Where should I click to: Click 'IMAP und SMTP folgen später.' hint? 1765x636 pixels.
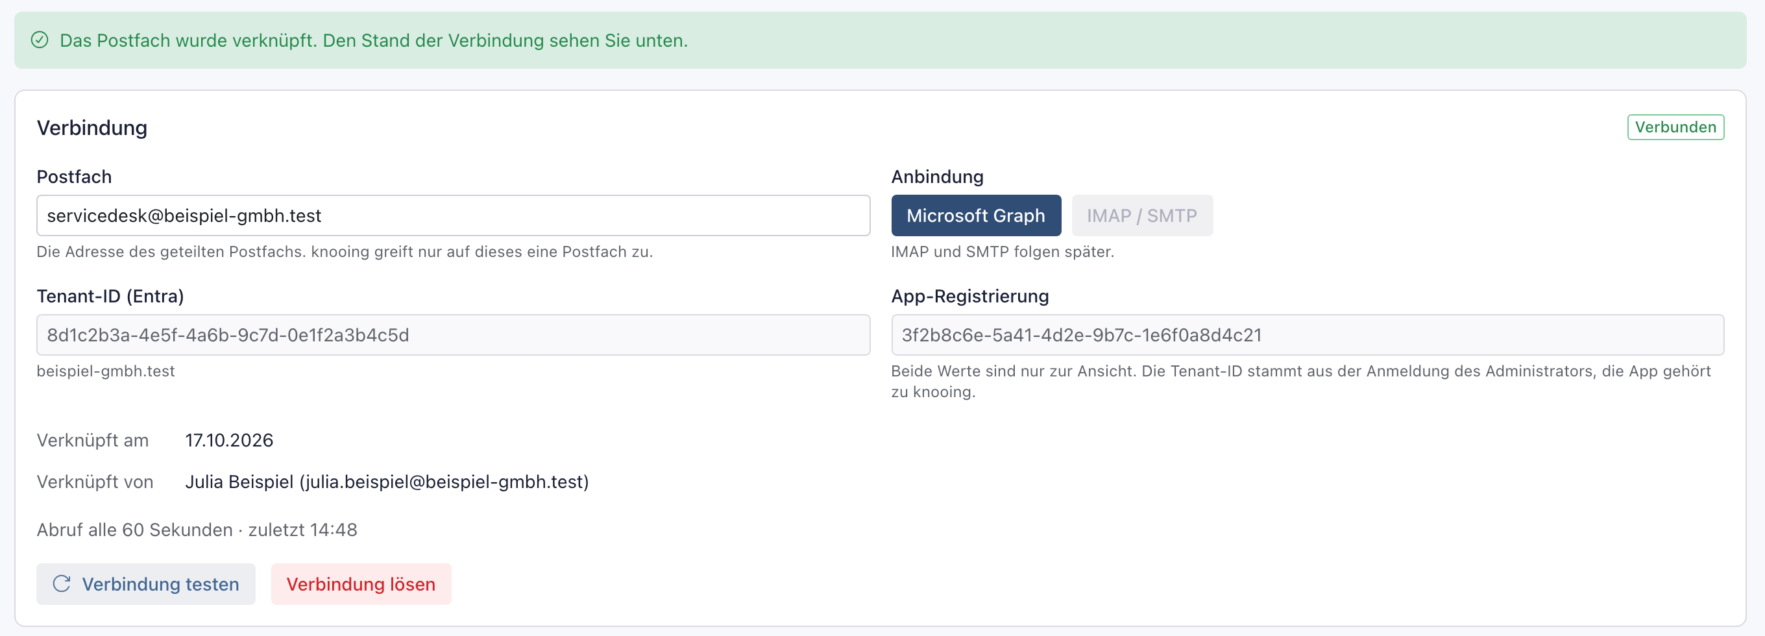(x=1003, y=252)
